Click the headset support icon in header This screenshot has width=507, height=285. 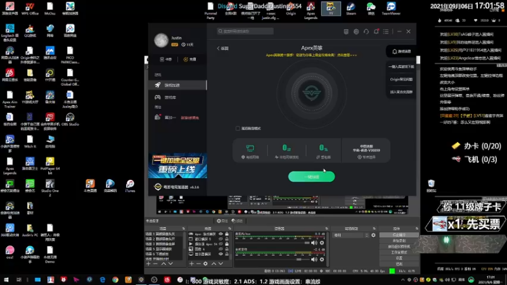coord(366,32)
